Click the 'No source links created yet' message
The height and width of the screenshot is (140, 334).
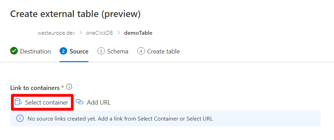point(120,118)
